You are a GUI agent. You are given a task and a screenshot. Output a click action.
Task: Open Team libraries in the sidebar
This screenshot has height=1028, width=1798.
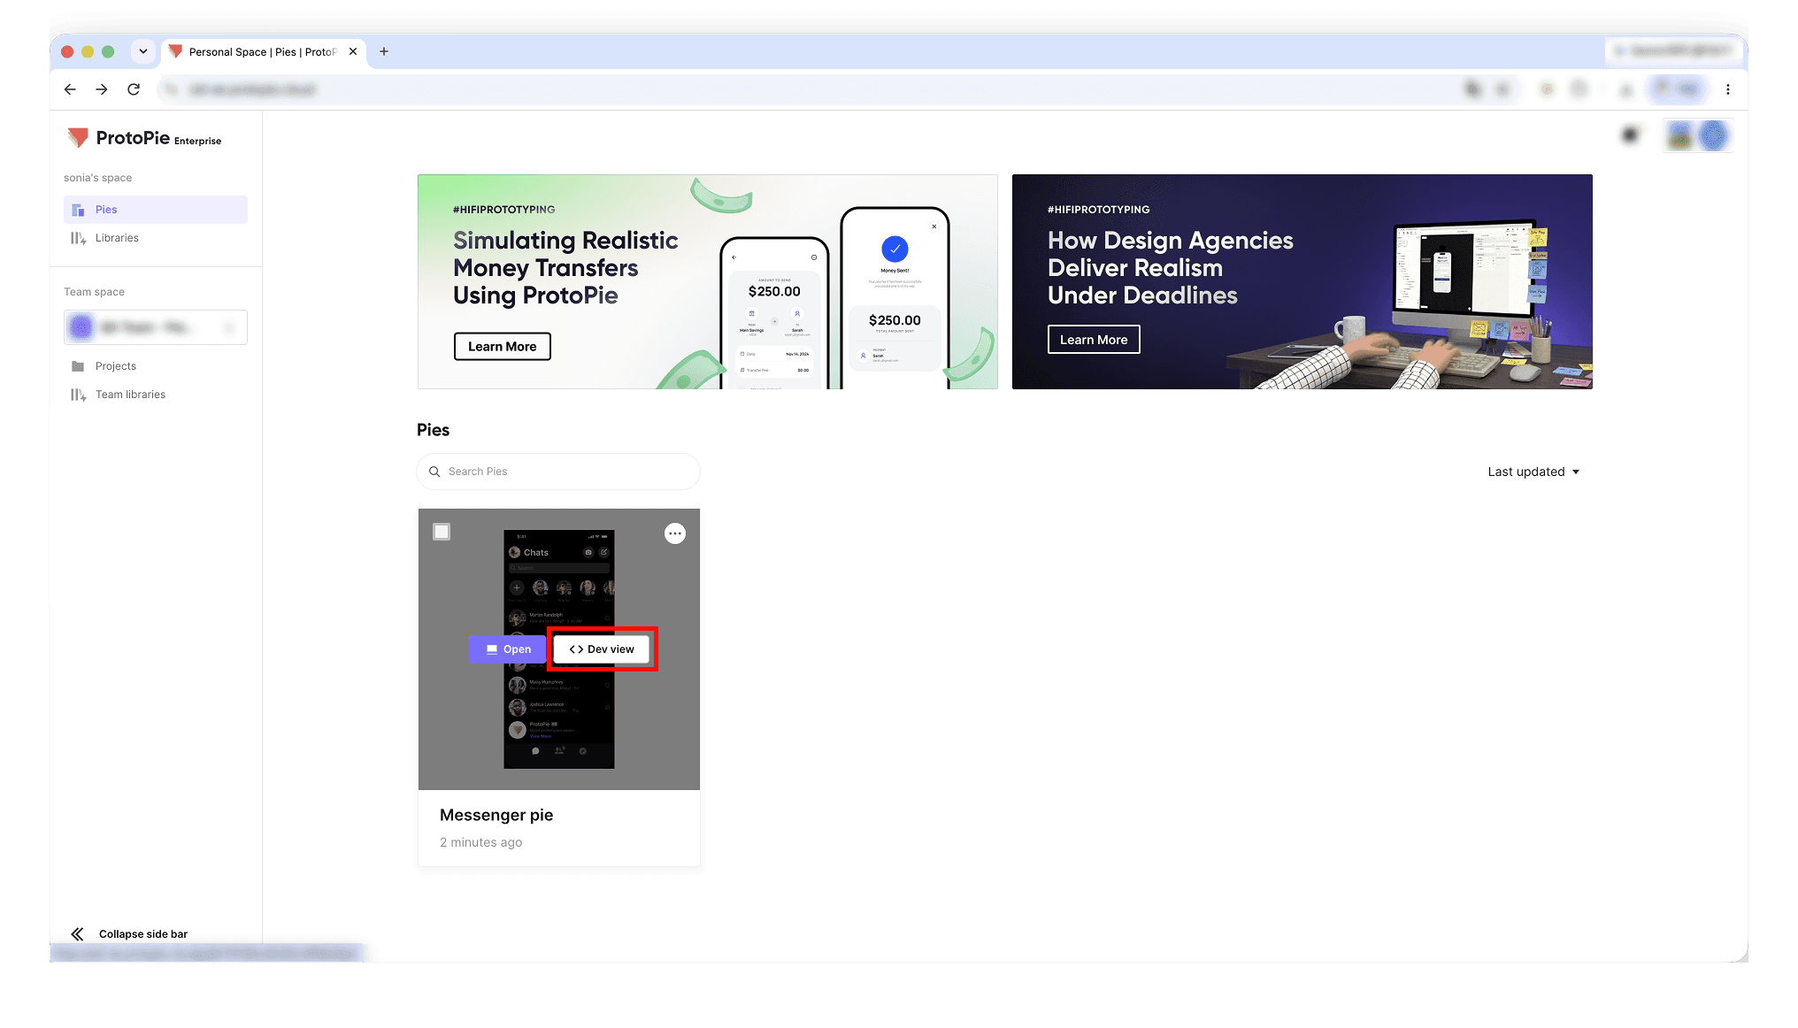[x=156, y=395]
